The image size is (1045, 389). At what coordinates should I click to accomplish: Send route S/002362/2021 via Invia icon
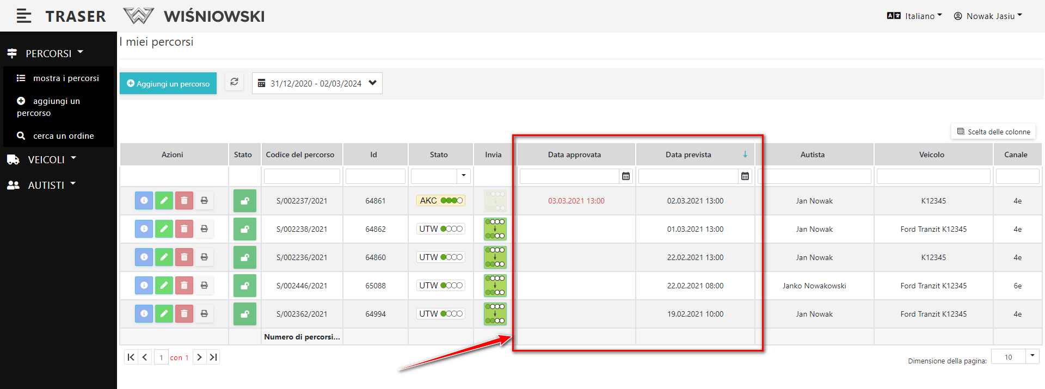point(495,314)
